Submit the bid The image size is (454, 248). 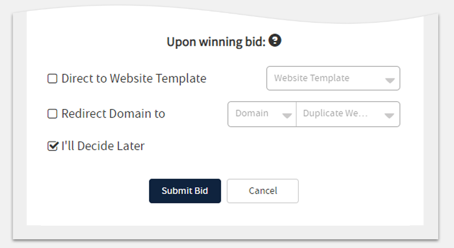[x=185, y=191]
